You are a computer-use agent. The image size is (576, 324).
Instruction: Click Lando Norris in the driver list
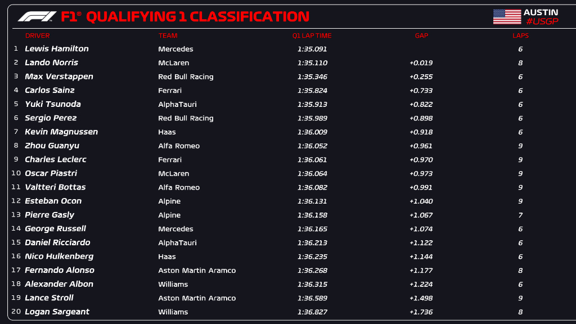pyautogui.click(x=51, y=62)
